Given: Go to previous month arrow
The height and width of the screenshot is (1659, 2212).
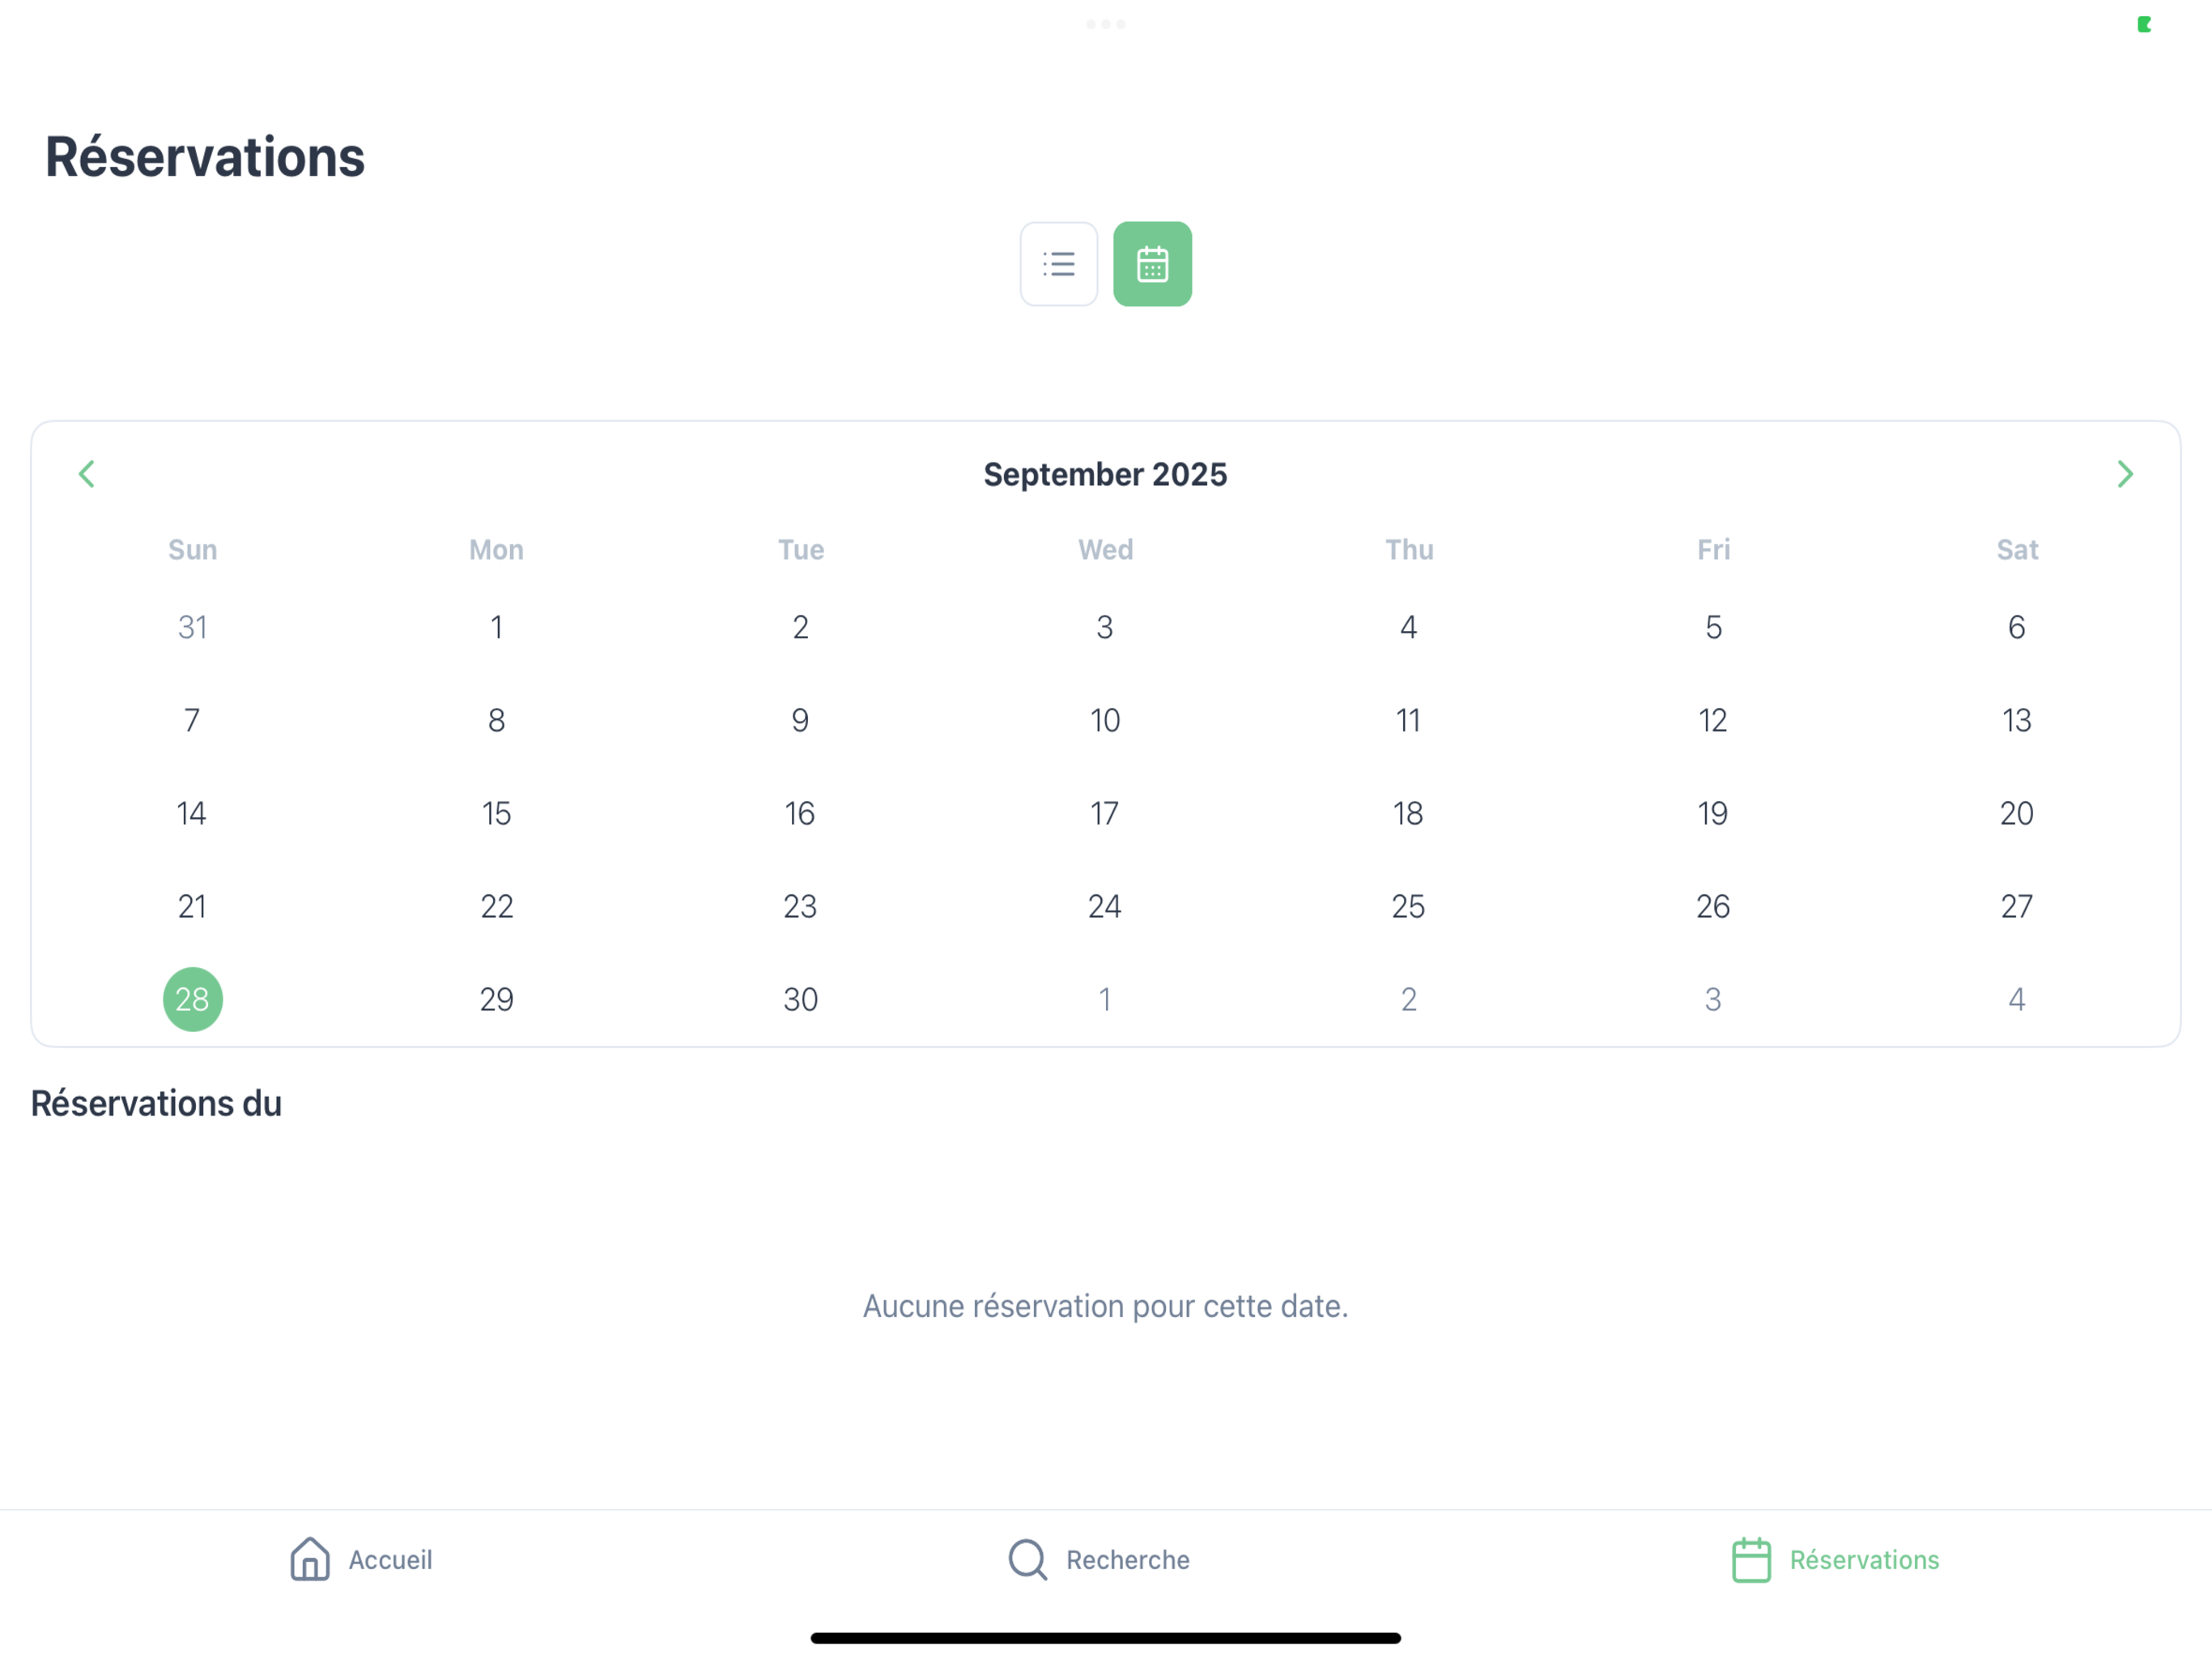Looking at the screenshot, I should pyautogui.click(x=87, y=474).
